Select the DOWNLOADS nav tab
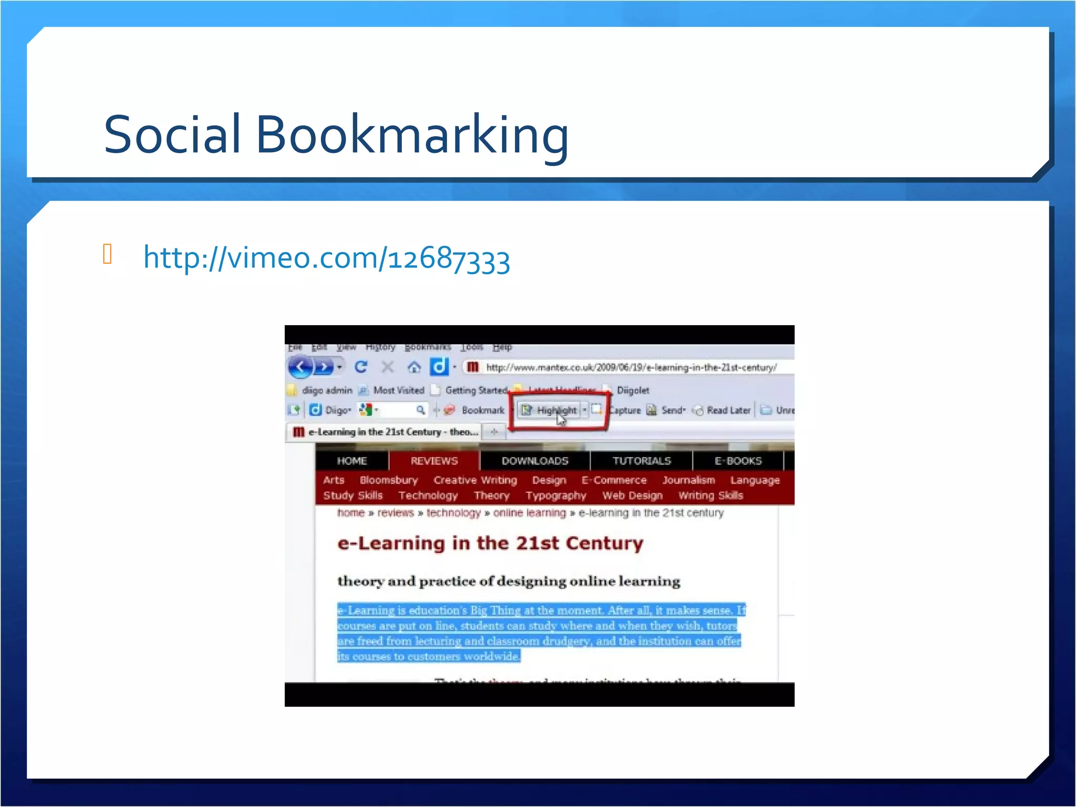The image size is (1076, 807). [535, 461]
